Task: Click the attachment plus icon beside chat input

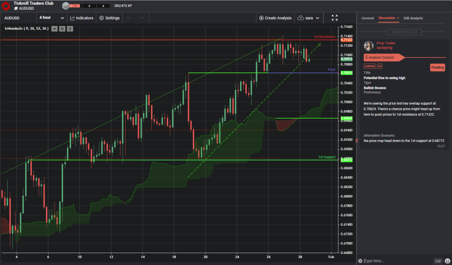Action: pos(360,261)
